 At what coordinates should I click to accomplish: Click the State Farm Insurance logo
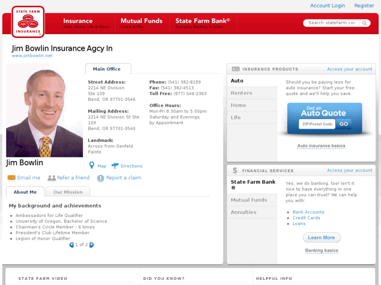[28, 22]
